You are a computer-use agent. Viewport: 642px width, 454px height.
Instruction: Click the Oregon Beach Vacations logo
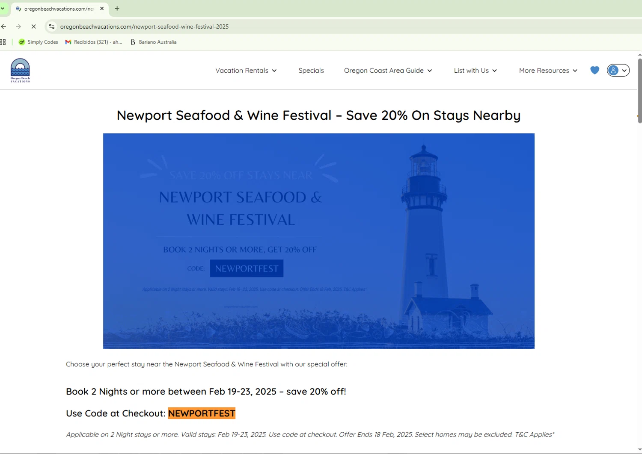20,70
